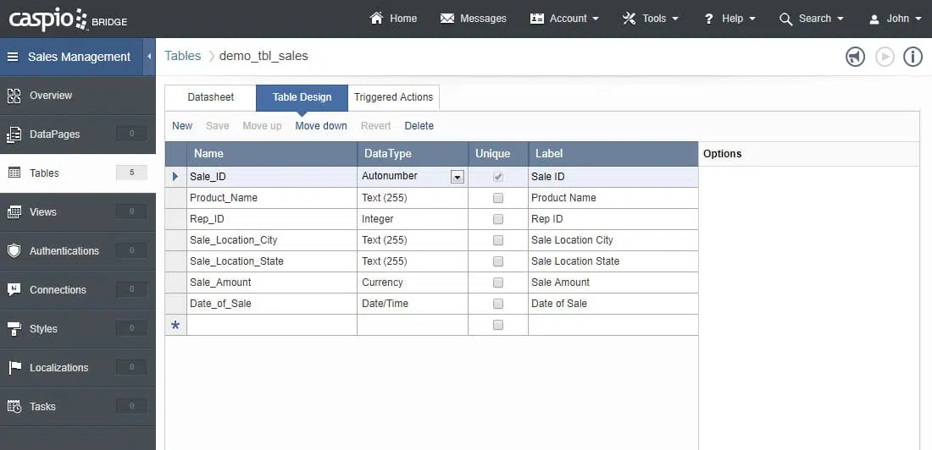932x450 pixels.
Task: Click the info icon at top right
Action: click(x=913, y=57)
